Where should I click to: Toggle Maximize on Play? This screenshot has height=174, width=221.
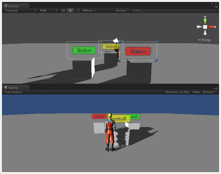pos(178,92)
